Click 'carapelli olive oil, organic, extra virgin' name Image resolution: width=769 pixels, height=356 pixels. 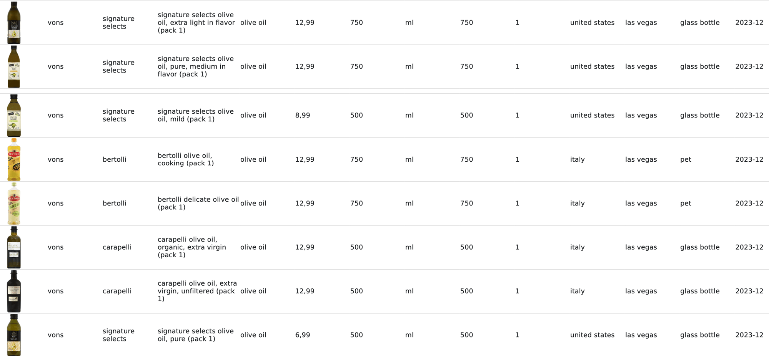point(191,247)
